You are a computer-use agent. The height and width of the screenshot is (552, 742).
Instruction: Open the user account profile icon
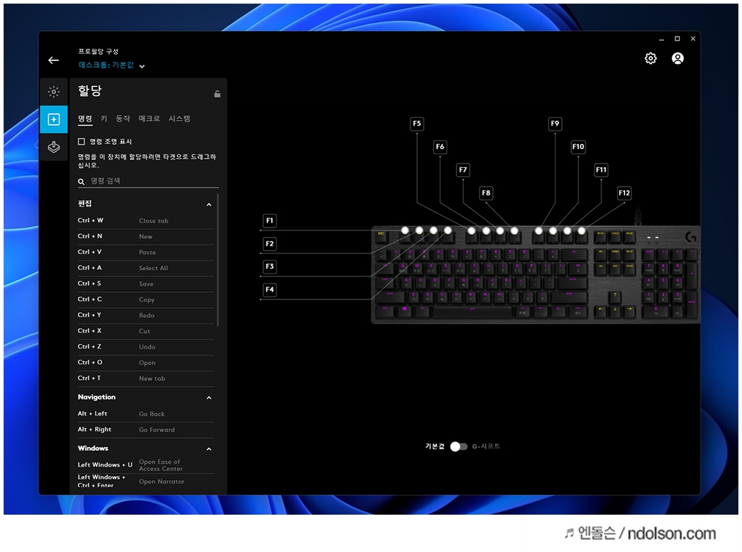[x=677, y=58]
